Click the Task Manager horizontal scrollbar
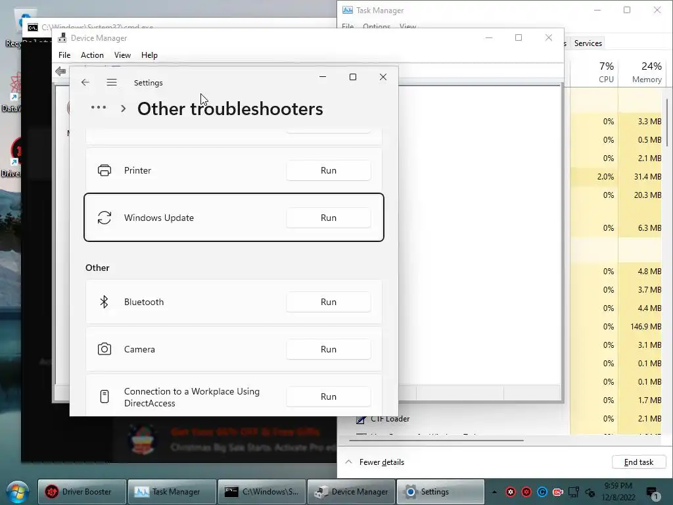The image size is (673, 505). 436,441
